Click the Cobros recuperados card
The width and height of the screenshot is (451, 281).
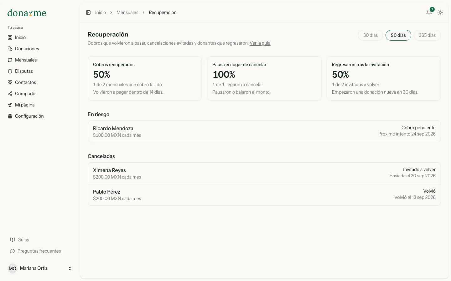(145, 78)
